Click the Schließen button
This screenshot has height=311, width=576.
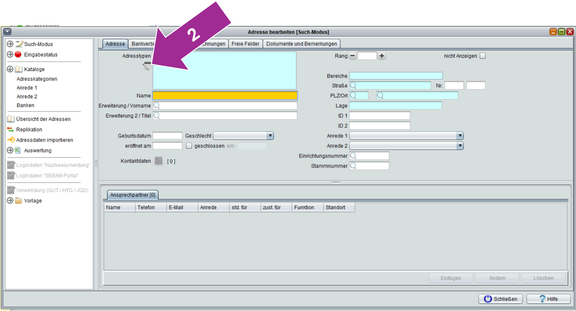pos(500,299)
